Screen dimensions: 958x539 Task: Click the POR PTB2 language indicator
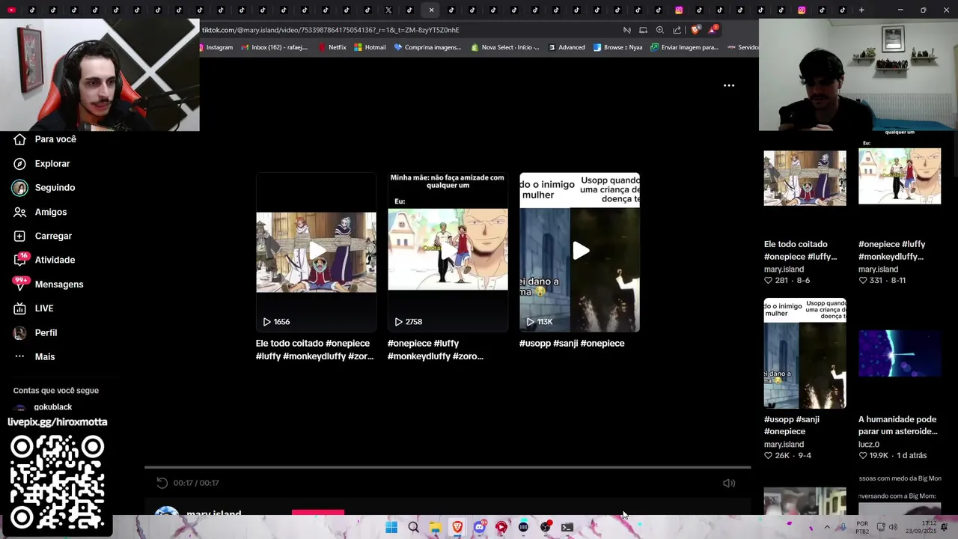[x=862, y=527]
